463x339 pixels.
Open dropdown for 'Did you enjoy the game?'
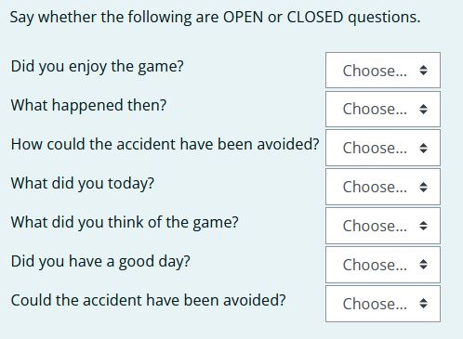point(383,71)
